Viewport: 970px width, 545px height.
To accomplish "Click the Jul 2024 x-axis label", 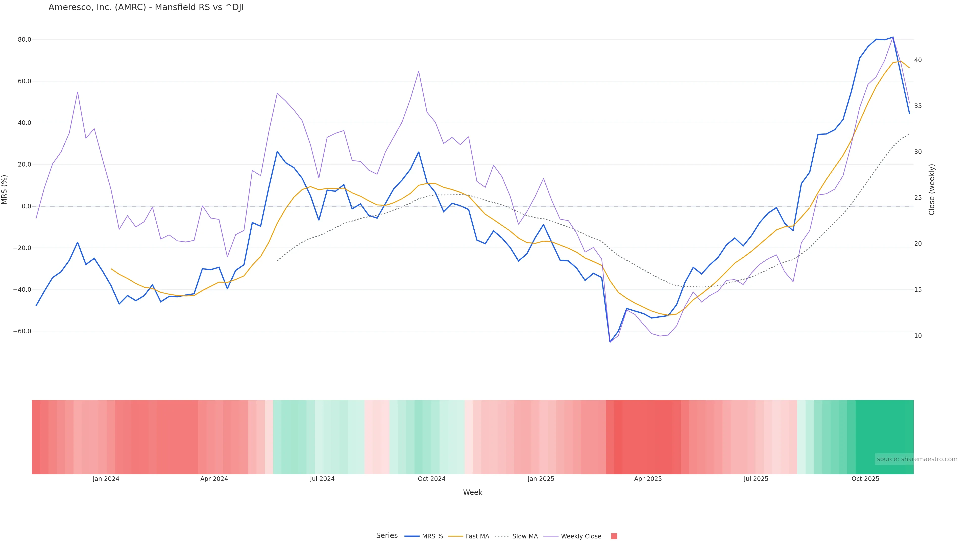I will pos(322,479).
